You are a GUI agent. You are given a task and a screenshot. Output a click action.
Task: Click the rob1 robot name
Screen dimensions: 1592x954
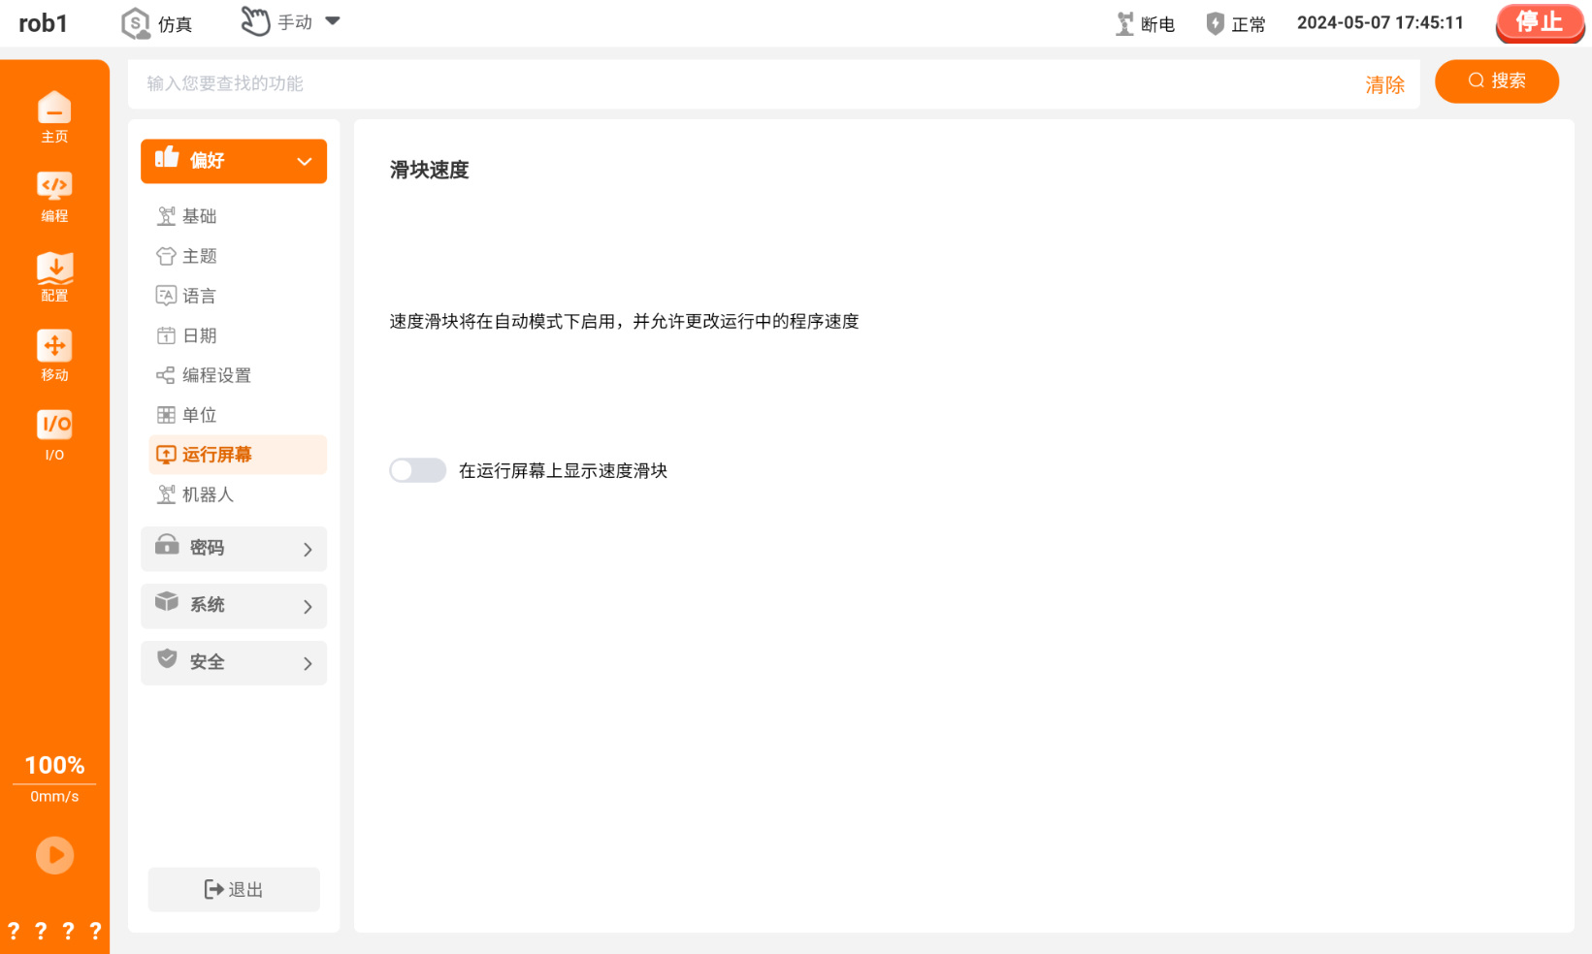44,23
